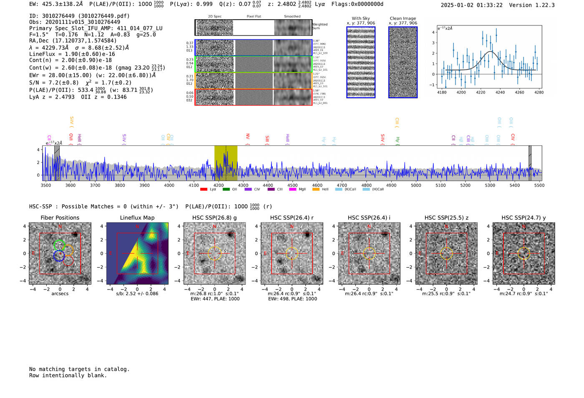
Task: Click the 'No matching targets in catalog' text
Action: click(x=79, y=369)
